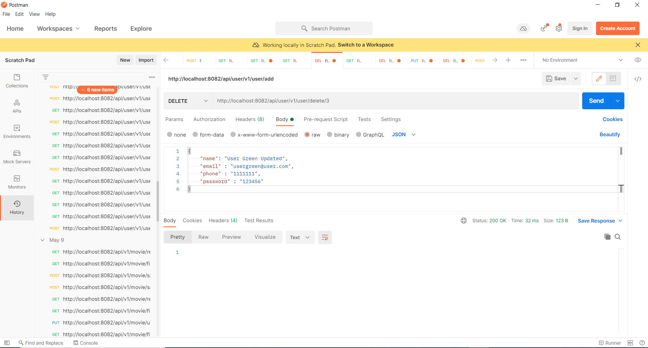Screen dimensions: 648x348
Task: Switch to the Pre-request Script tab
Action: [326, 119]
